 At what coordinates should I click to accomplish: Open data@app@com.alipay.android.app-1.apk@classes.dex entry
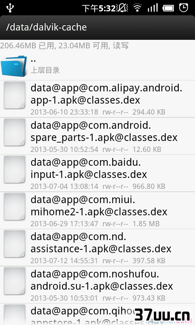click(x=97, y=99)
